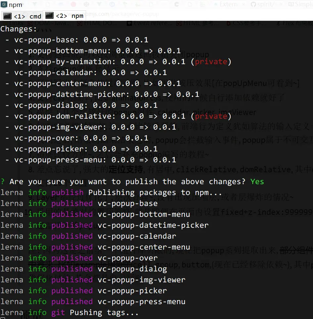Click the npm tab terminal icon

[49, 16]
